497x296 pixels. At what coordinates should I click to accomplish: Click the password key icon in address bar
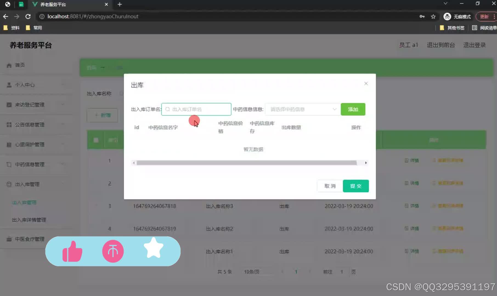422,16
